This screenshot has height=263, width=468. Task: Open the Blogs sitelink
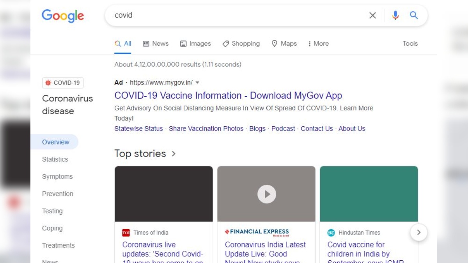pyautogui.click(x=257, y=129)
